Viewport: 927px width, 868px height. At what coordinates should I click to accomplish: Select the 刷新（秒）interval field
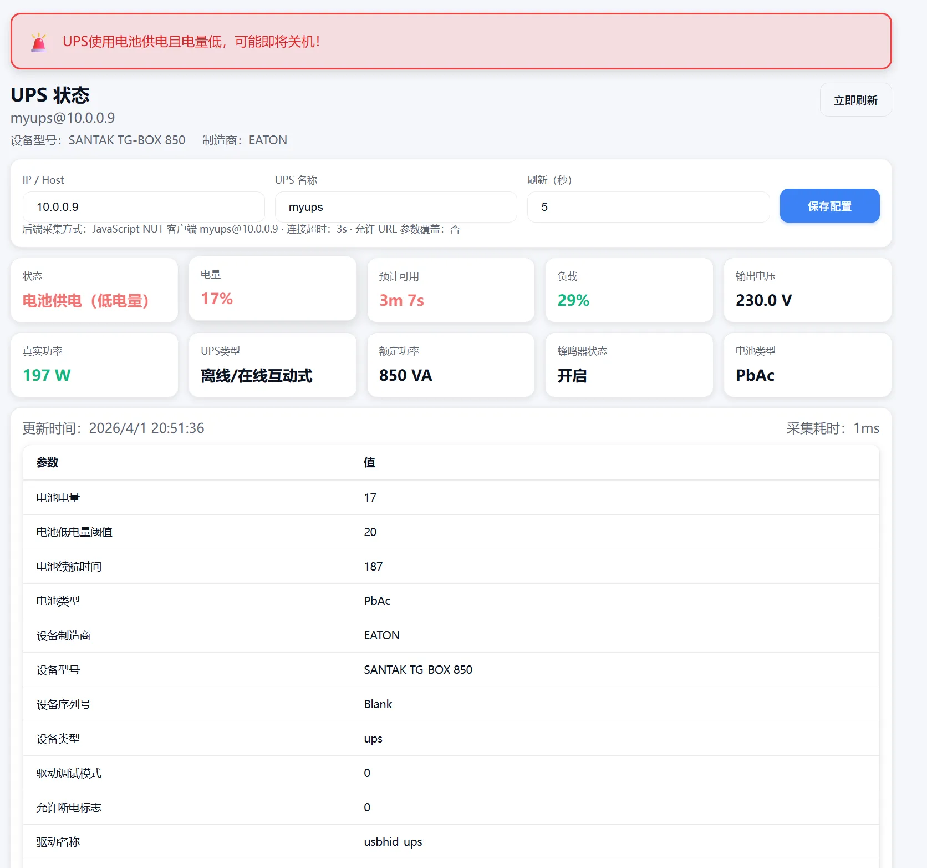coord(648,207)
